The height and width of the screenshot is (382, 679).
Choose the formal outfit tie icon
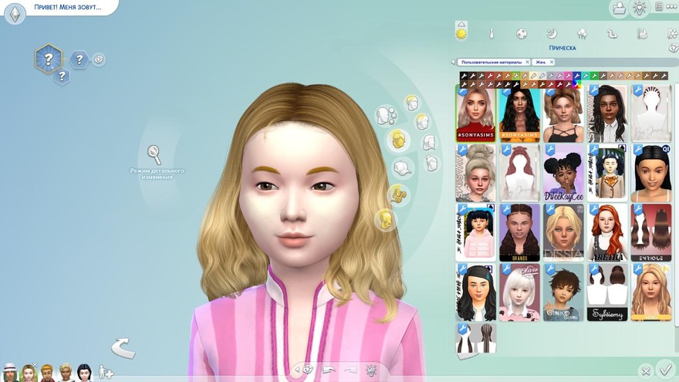(x=491, y=34)
